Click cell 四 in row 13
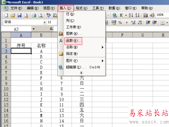The width and height of the screenshot is (169, 127). 82,105
